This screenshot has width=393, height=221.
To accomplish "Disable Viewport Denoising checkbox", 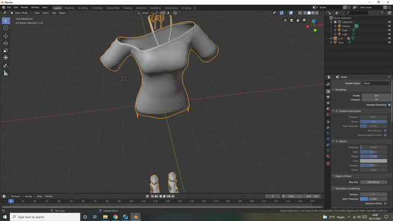I will (389, 105).
